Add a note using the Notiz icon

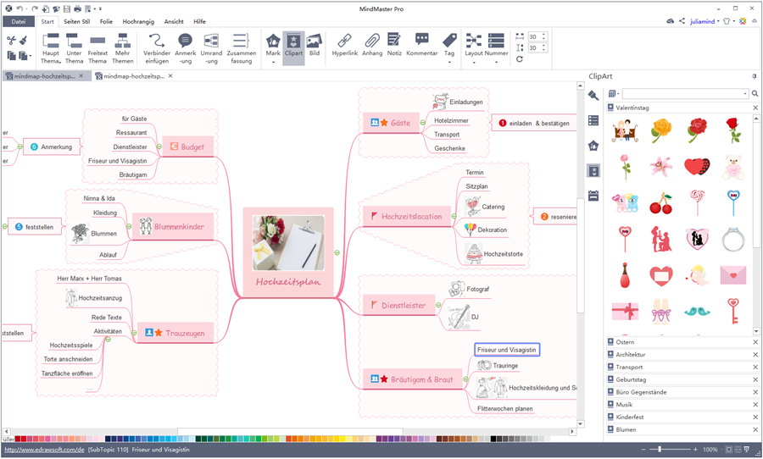pyautogui.click(x=394, y=45)
